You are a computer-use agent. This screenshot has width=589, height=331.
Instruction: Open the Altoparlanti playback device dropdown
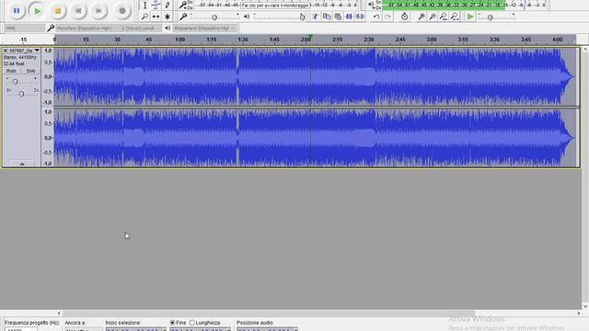coord(204,29)
